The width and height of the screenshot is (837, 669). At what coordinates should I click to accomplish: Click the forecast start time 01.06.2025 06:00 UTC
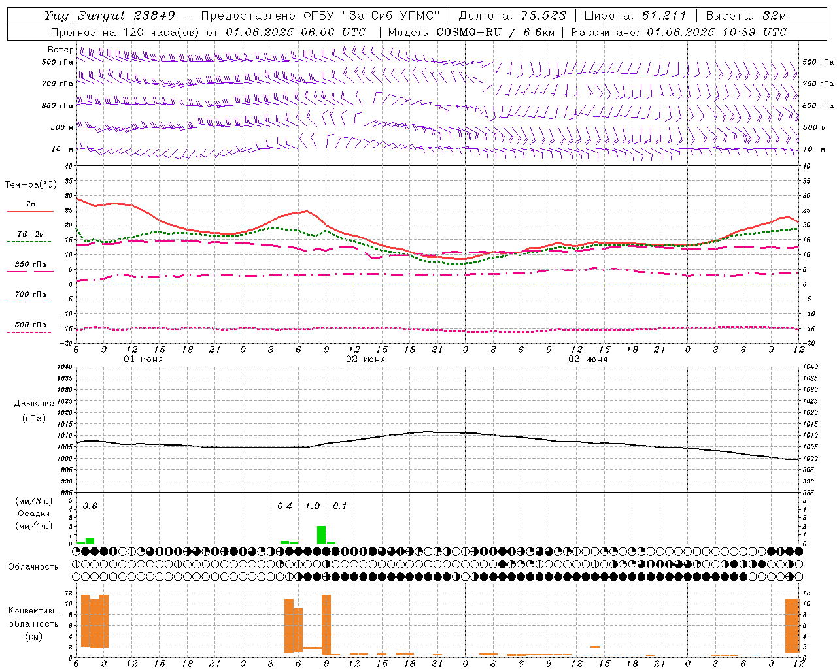click(x=296, y=32)
